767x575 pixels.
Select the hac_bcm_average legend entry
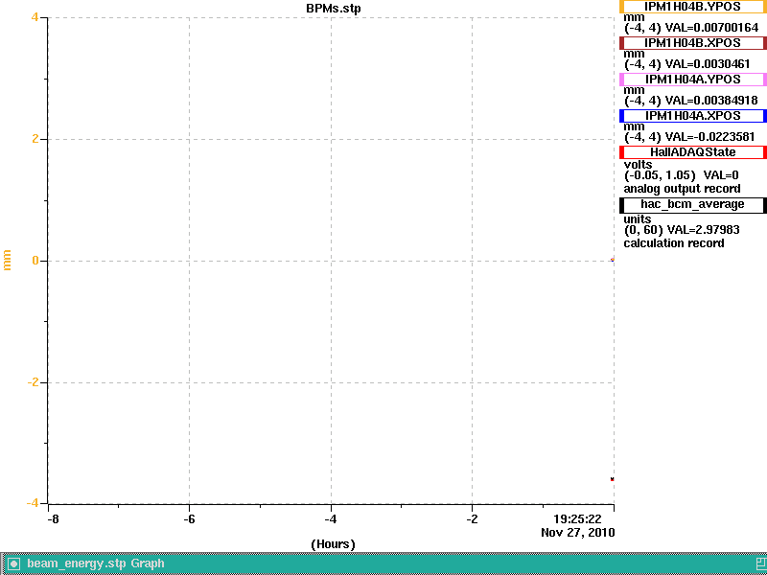(x=692, y=205)
